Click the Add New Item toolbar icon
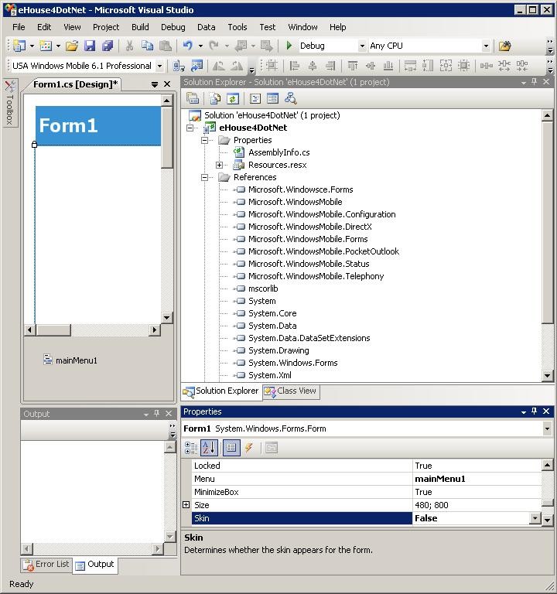This screenshot has width=557, height=594. click(46, 46)
